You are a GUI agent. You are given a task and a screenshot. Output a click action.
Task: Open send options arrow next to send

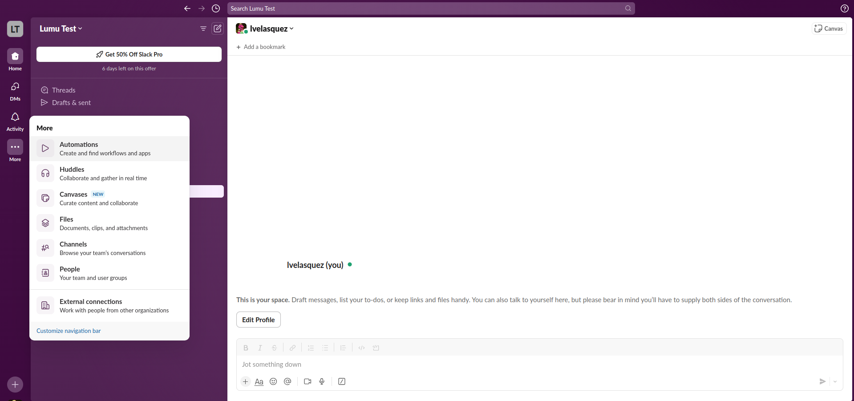click(835, 381)
